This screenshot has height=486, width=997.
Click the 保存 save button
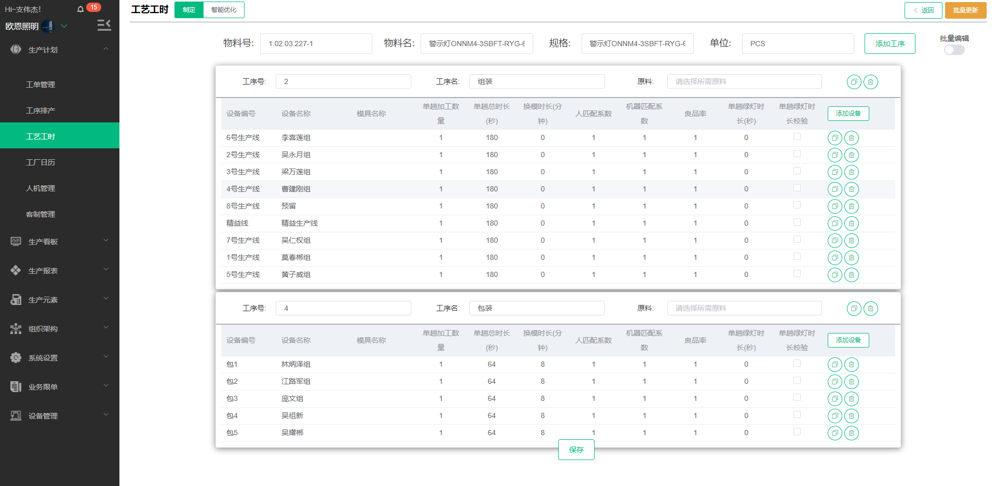pyautogui.click(x=576, y=450)
